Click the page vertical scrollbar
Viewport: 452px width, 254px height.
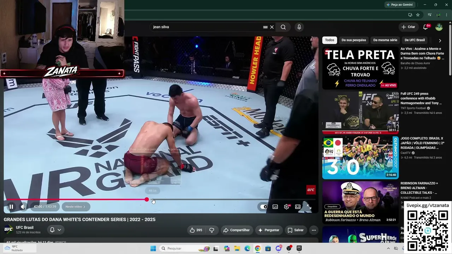(x=450, y=50)
